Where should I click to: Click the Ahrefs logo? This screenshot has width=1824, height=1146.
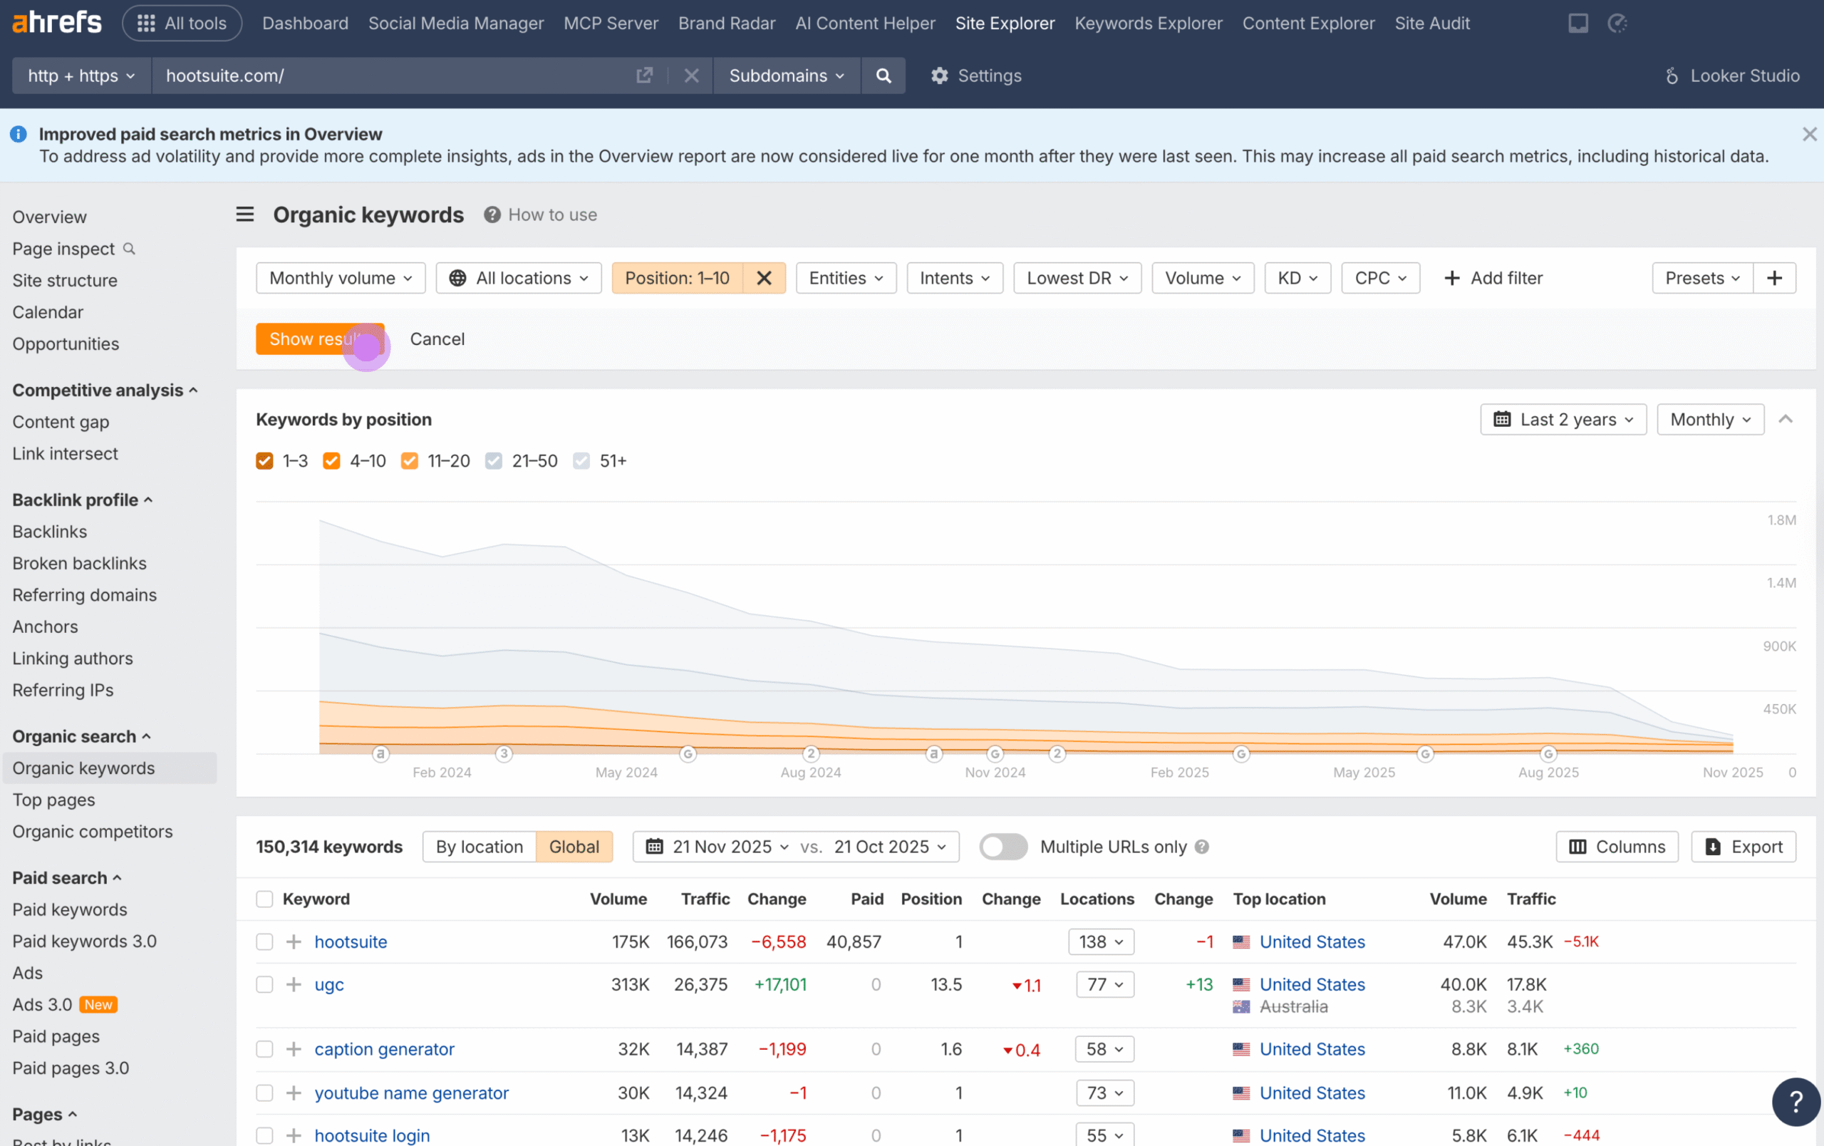tap(56, 21)
